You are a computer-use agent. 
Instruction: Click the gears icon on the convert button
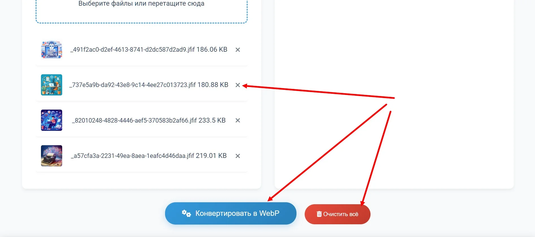coord(186,213)
